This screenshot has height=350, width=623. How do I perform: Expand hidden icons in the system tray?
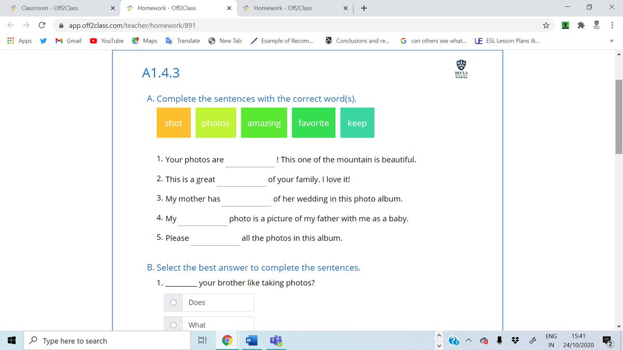(x=468, y=341)
